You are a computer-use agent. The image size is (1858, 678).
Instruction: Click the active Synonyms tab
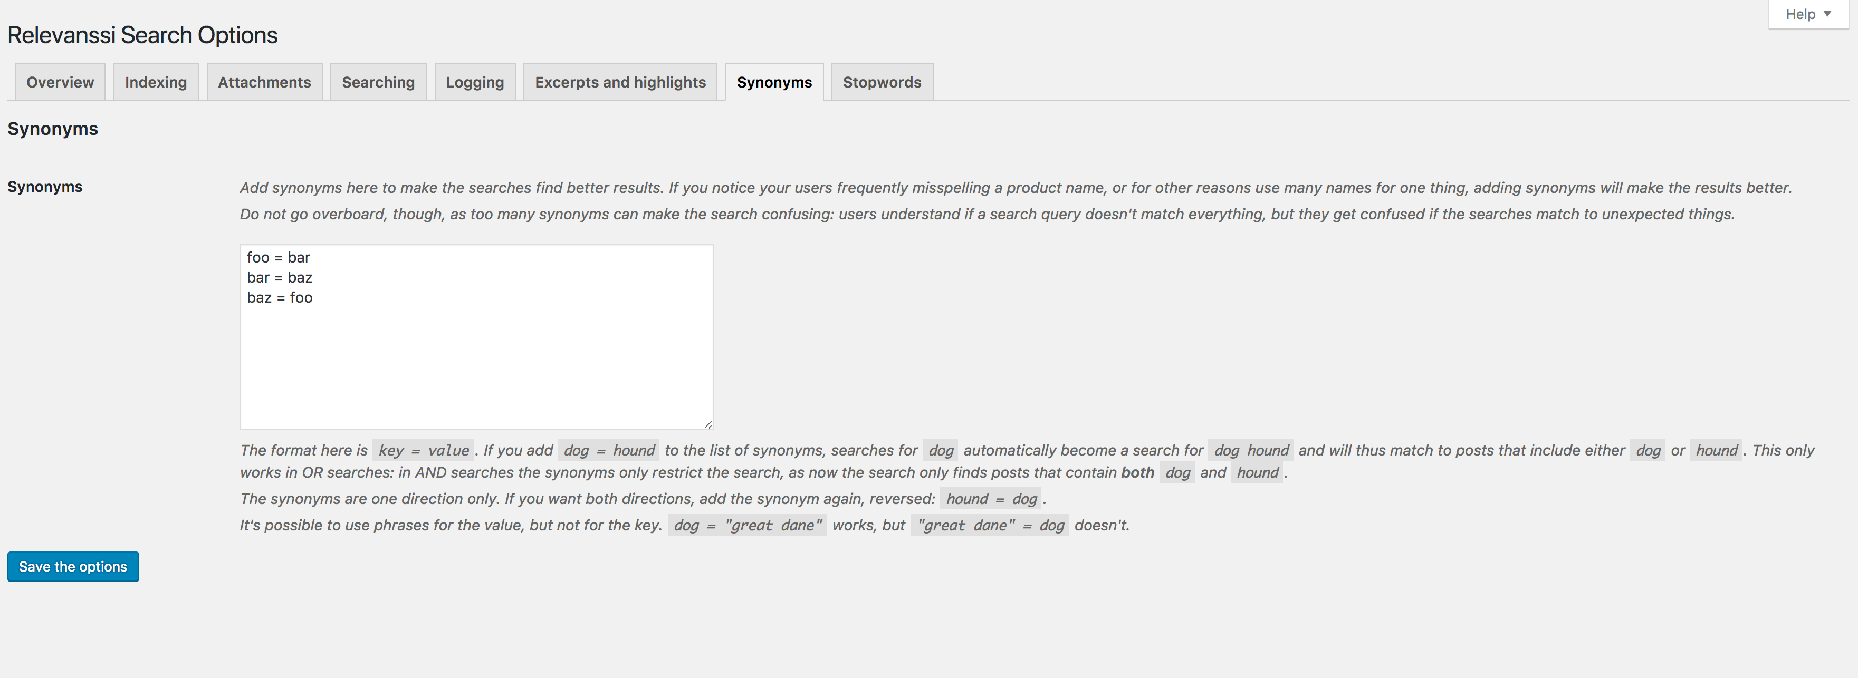pos(774,82)
